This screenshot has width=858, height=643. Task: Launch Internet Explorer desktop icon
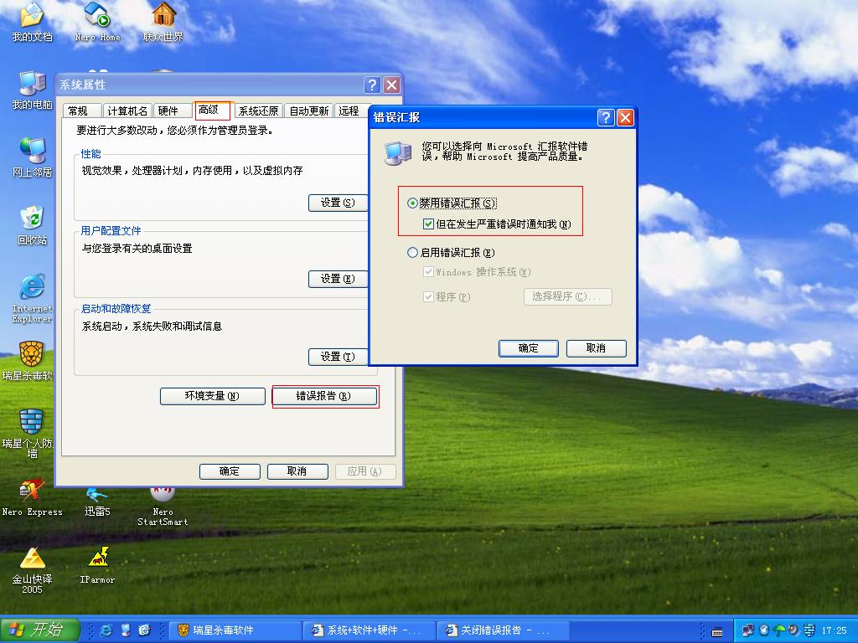coord(32,298)
